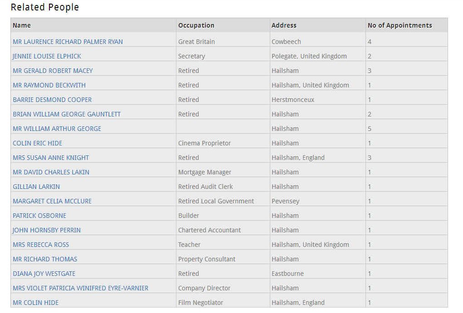View Barrie Desmond Cooper's details

pos(52,99)
